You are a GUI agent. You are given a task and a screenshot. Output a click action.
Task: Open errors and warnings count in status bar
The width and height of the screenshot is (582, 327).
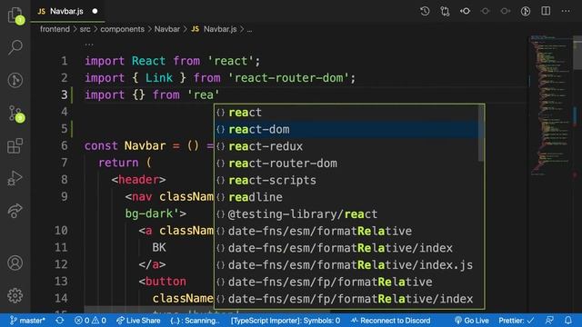pos(90,321)
